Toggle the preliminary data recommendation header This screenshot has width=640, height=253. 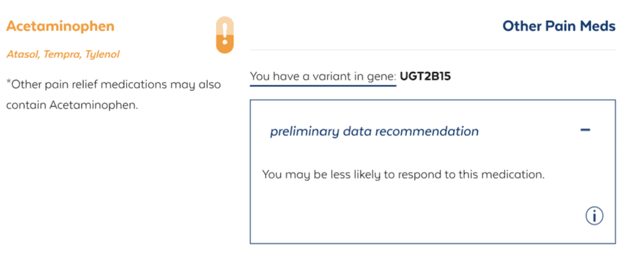coord(432,131)
